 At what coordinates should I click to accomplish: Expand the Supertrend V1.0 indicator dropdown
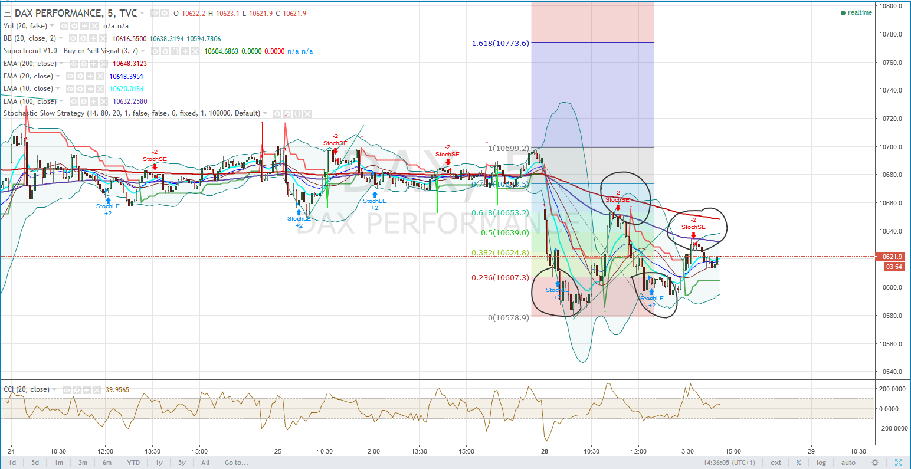tap(143, 51)
